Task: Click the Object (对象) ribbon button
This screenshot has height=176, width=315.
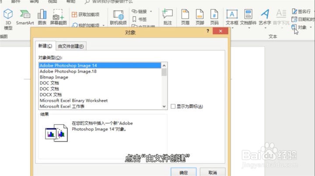Action: tap(299, 27)
